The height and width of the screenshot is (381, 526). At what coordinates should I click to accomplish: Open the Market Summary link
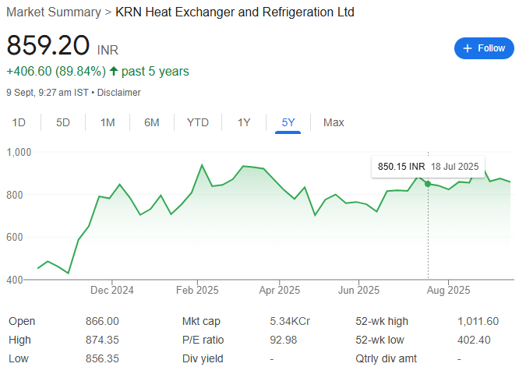[54, 12]
